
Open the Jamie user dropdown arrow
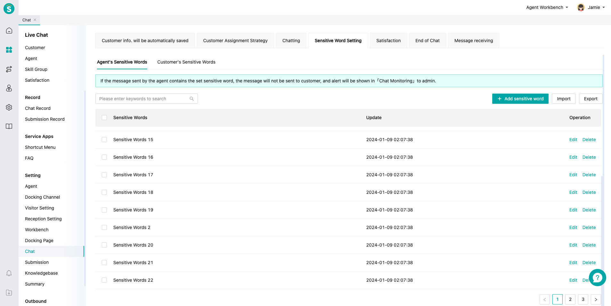604,7
